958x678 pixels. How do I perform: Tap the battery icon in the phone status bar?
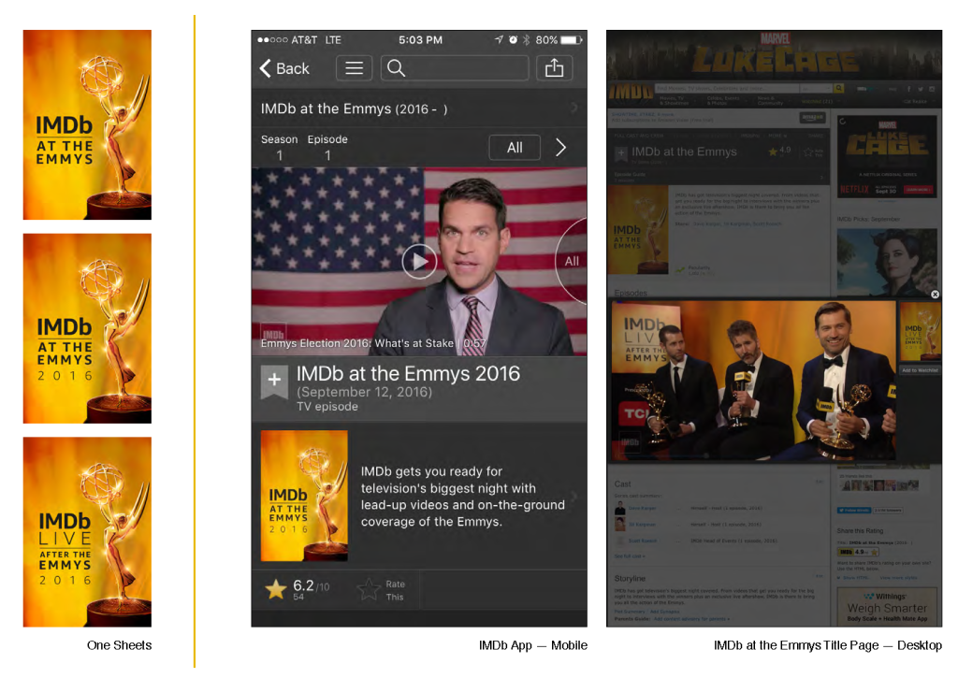pos(571,39)
